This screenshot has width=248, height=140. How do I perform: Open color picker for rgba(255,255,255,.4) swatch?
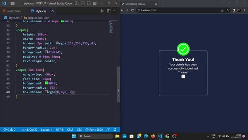click(x=57, y=43)
